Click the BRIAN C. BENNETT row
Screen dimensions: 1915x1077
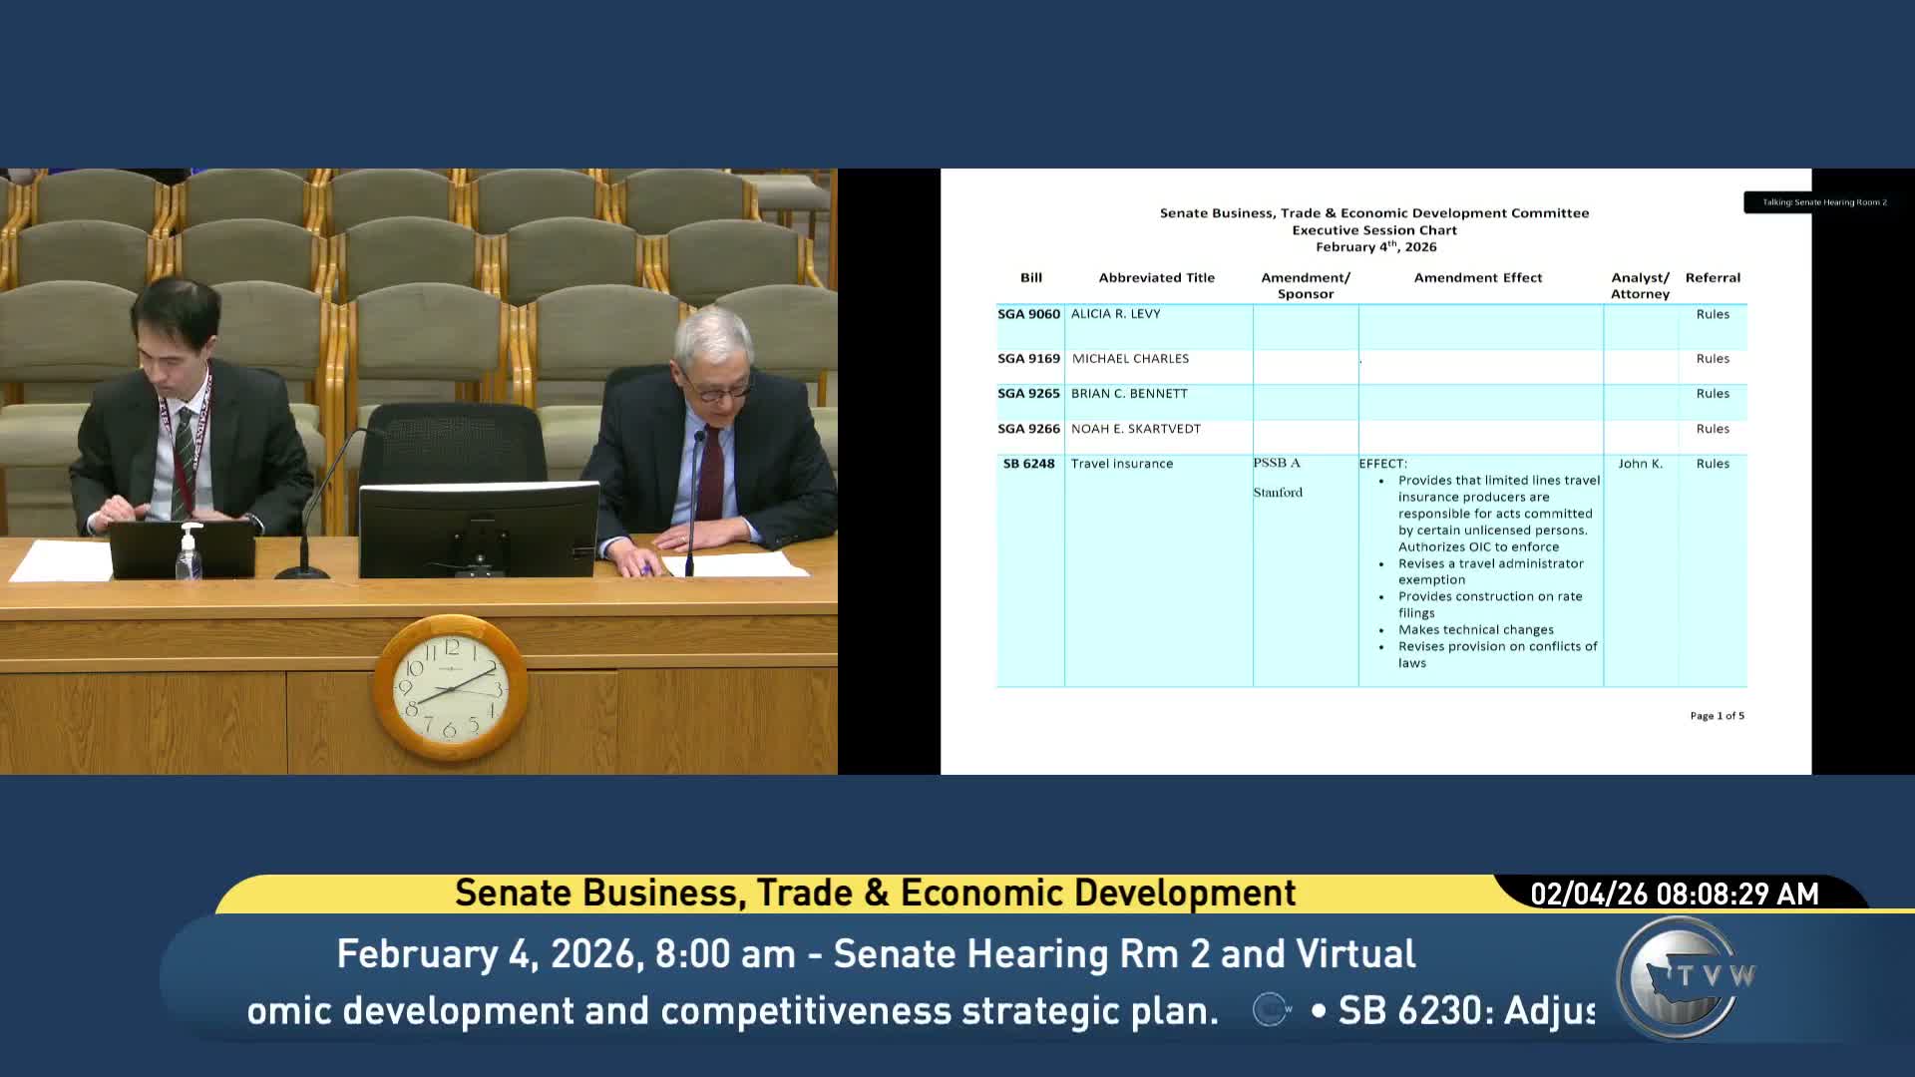(x=1129, y=394)
